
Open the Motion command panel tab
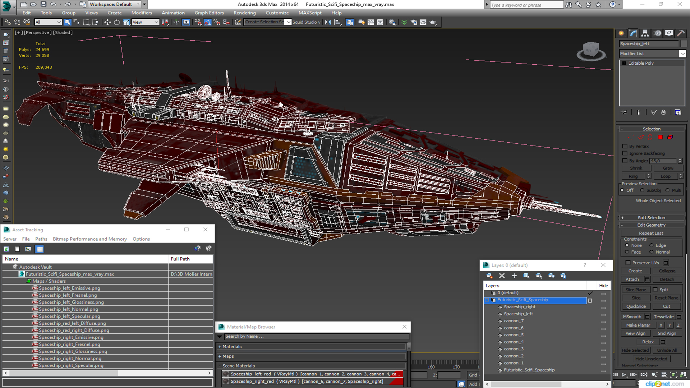658,33
